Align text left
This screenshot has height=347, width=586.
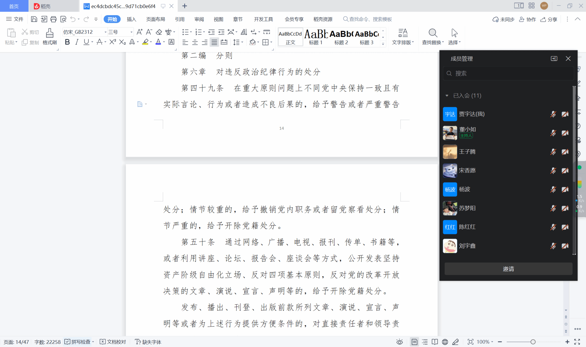pyautogui.click(x=185, y=42)
